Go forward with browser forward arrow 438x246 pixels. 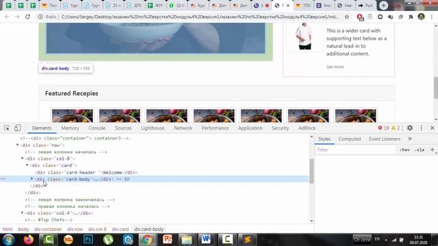[x=17, y=16]
